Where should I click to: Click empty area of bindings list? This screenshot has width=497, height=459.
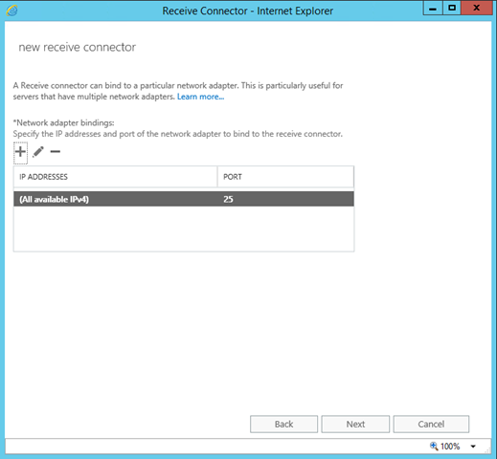pyautogui.click(x=184, y=229)
